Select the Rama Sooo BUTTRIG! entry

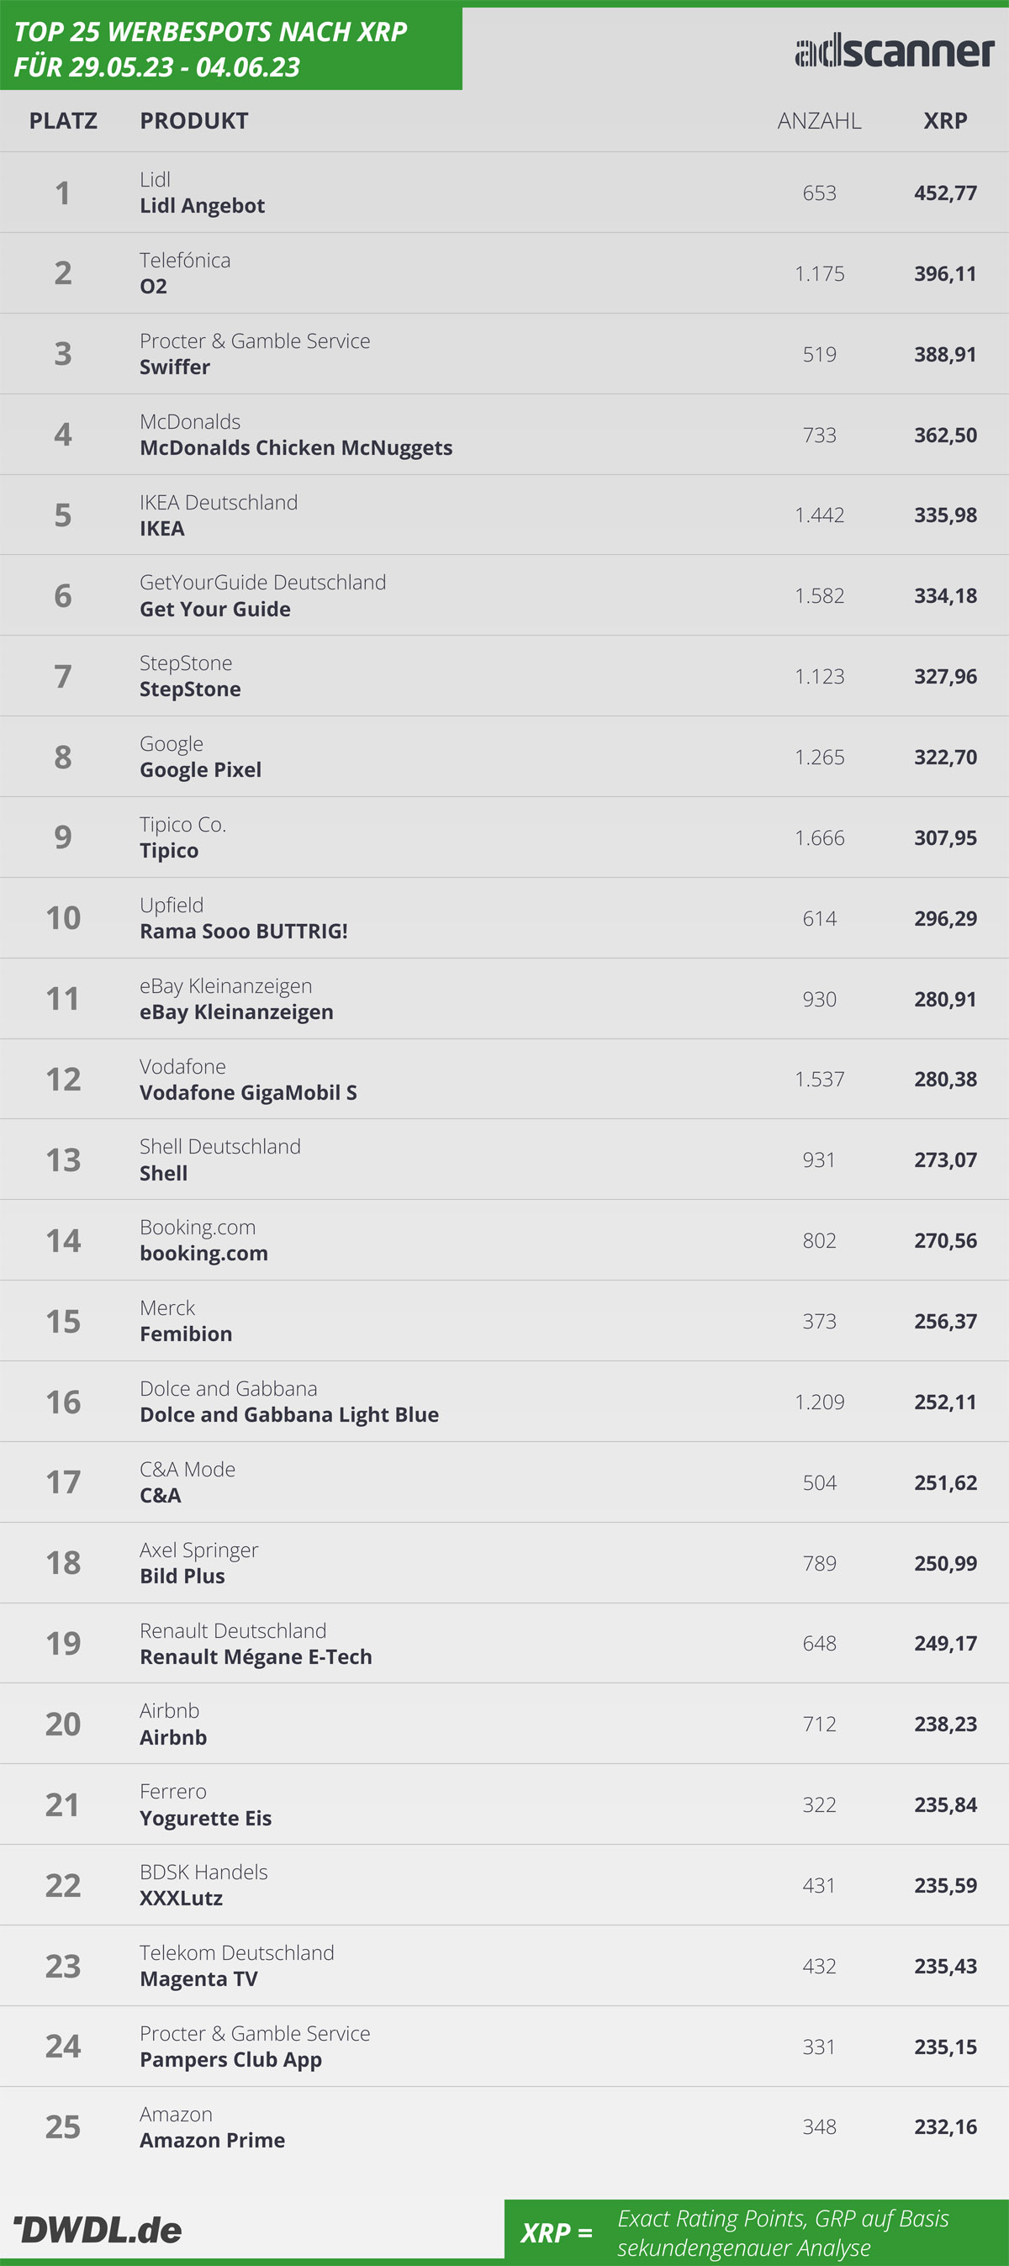pyautogui.click(x=504, y=918)
